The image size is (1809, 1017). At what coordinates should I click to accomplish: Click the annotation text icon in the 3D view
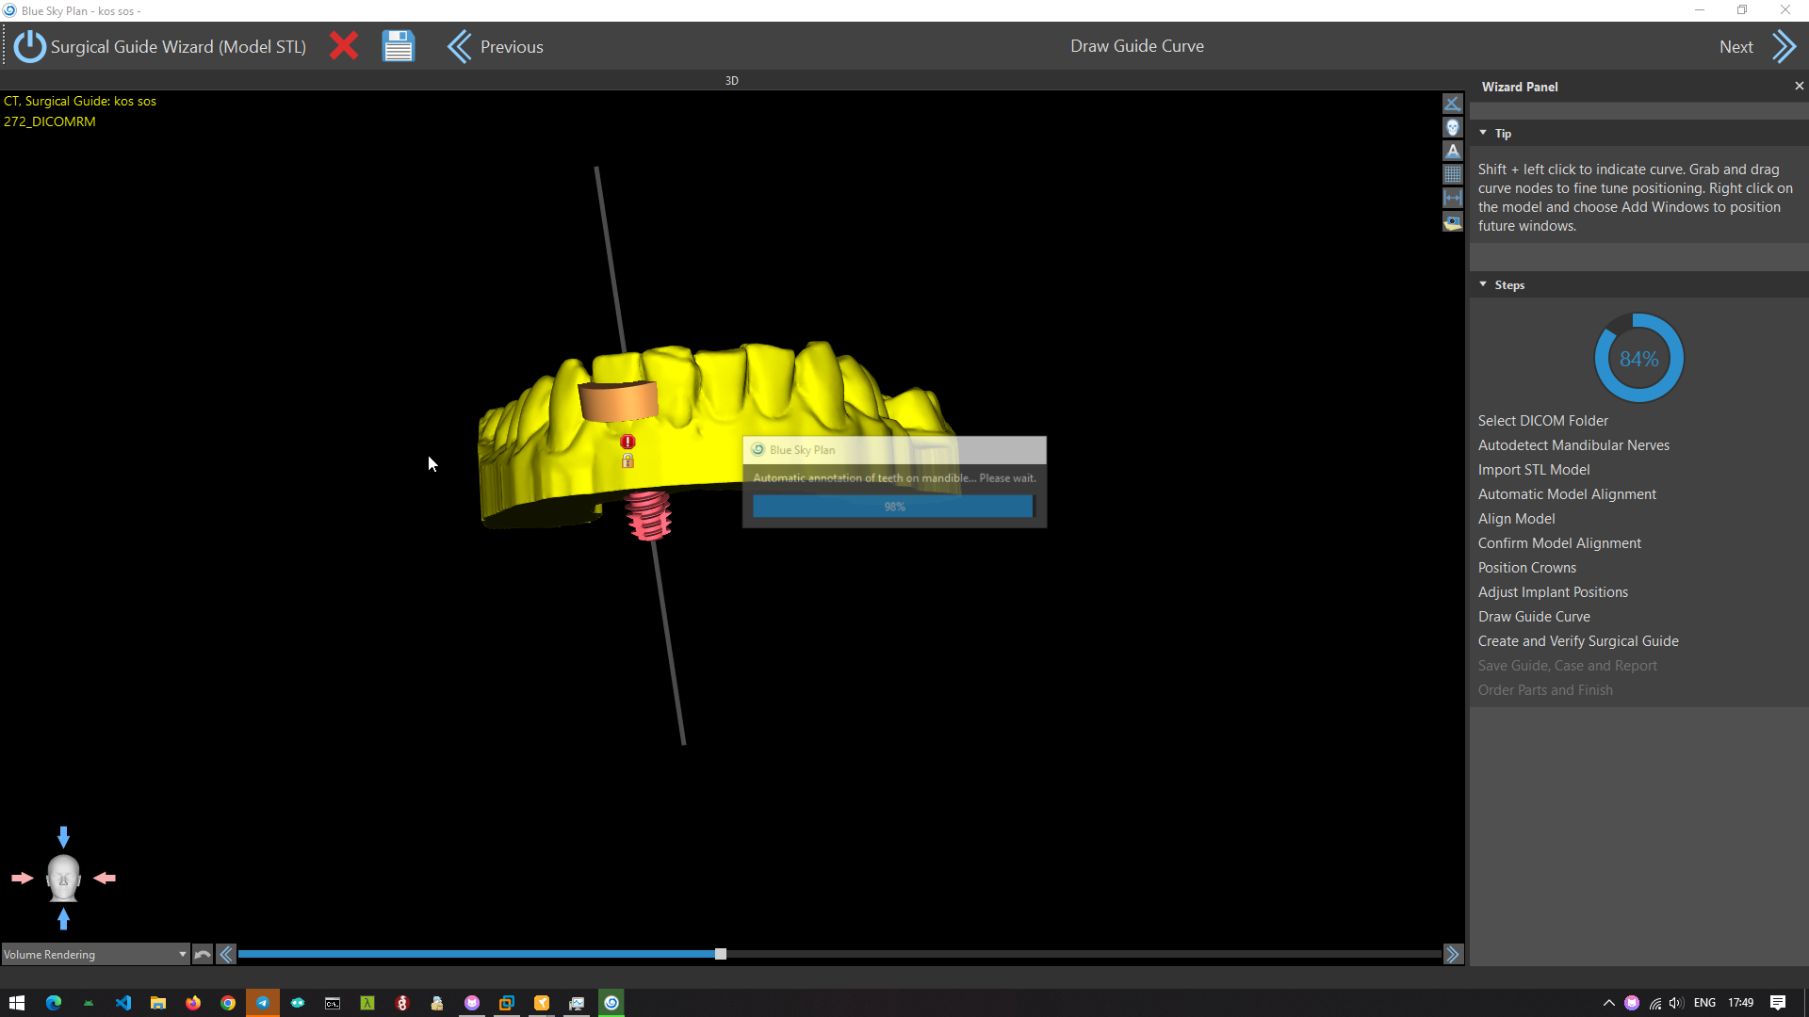(x=1452, y=151)
